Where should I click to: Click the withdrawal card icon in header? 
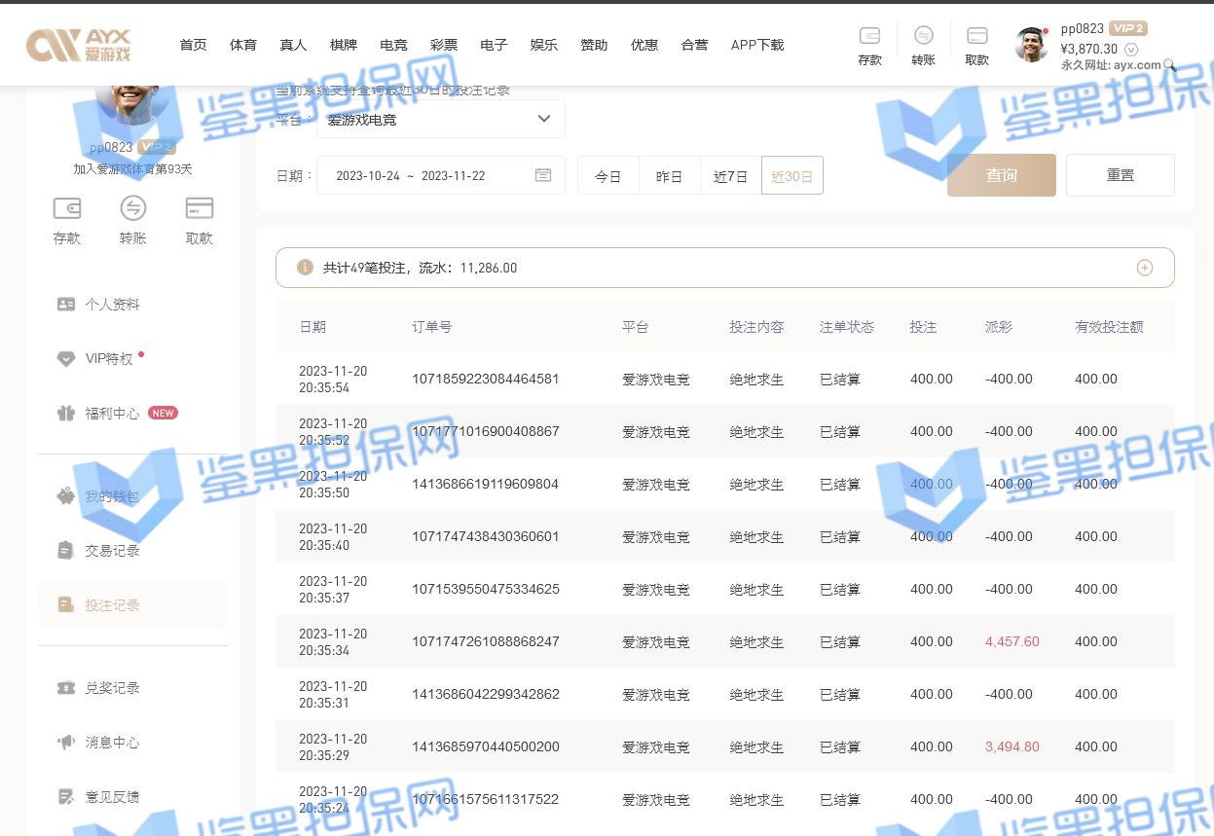(976, 36)
